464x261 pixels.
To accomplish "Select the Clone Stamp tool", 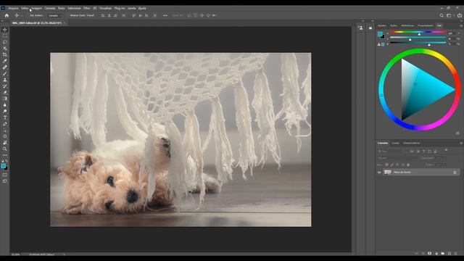I will coord(5,80).
